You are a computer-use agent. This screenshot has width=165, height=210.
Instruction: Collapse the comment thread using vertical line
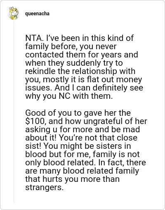click(14, 112)
